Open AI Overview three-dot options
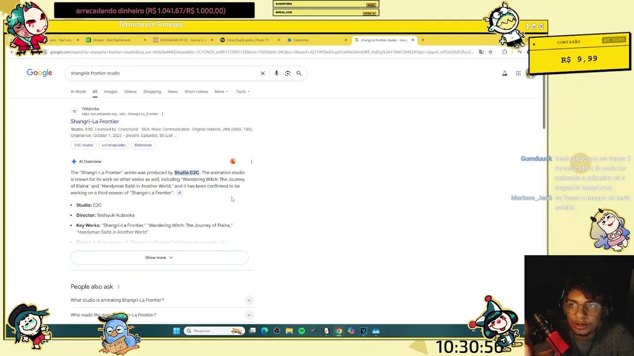The height and width of the screenshot is (356, 634). pyautogui.click(x=251, y=162)
